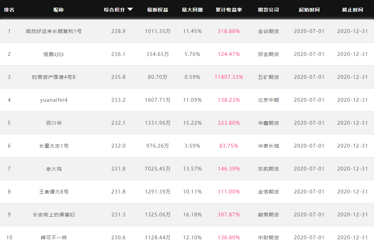Click equity value 1331.96万

click(x=158, y=123)
